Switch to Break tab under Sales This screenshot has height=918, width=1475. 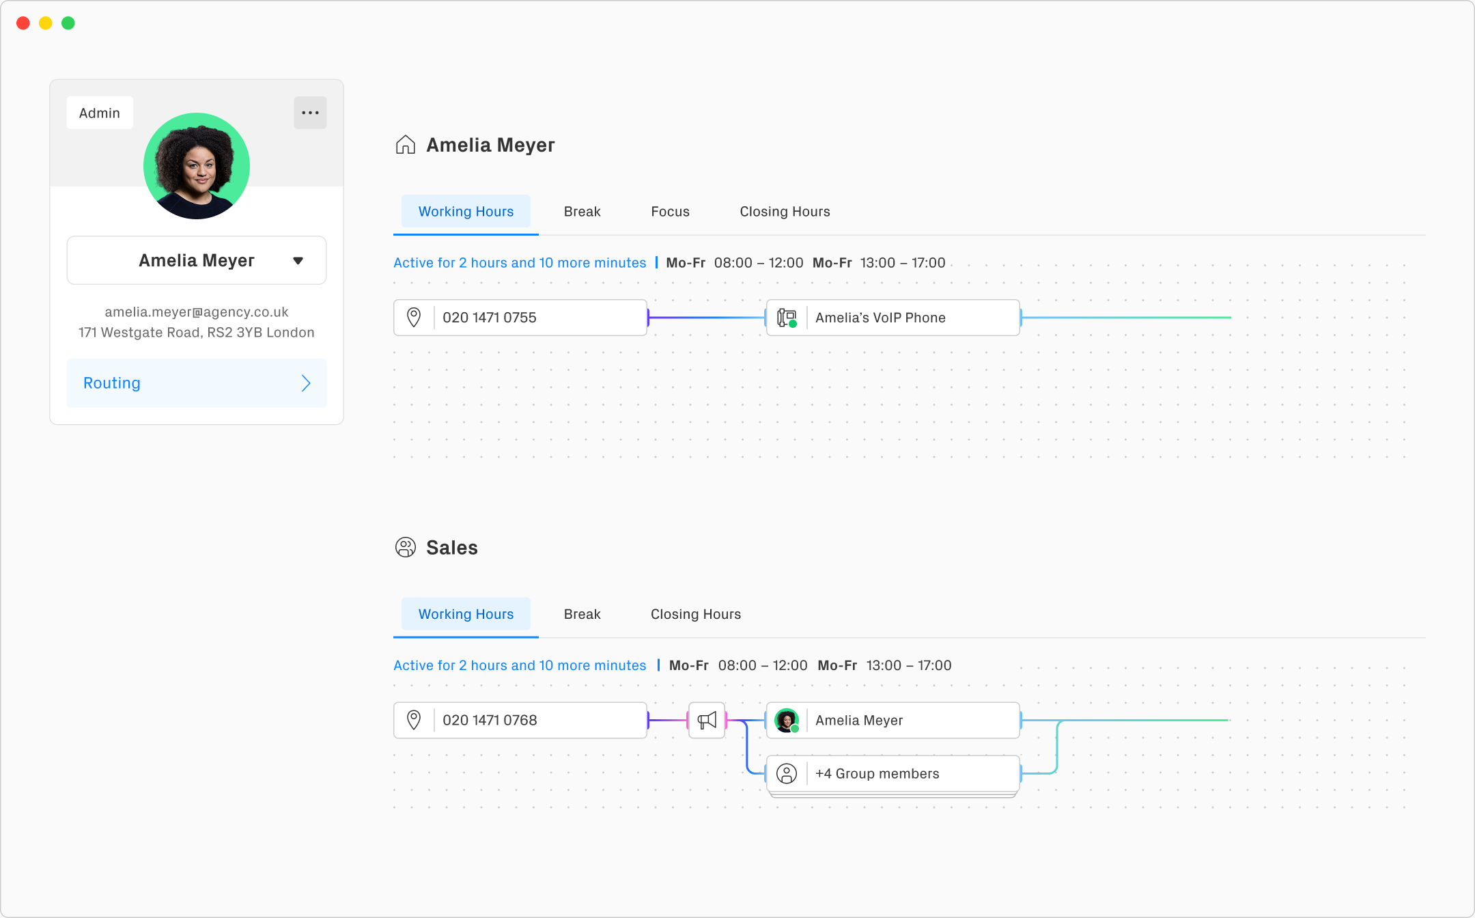pos(582,614)
